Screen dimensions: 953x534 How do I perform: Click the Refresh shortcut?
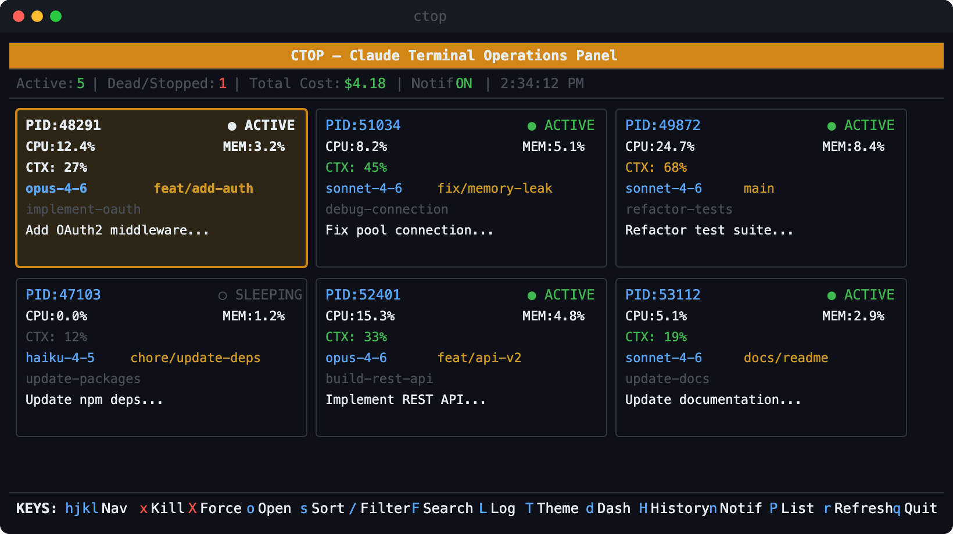point(858,508)
